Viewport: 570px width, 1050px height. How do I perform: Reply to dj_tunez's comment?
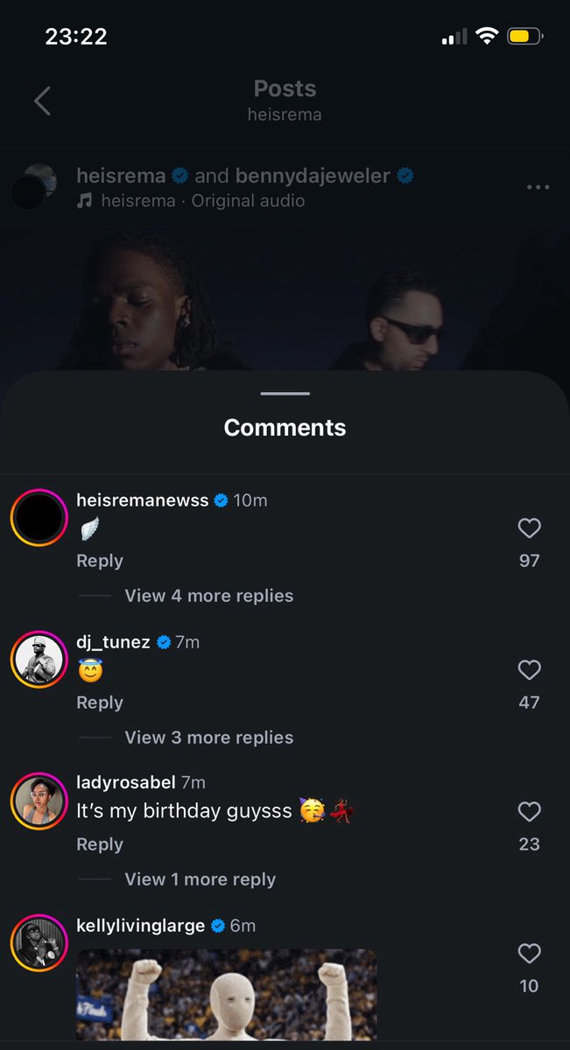(100, 703)
